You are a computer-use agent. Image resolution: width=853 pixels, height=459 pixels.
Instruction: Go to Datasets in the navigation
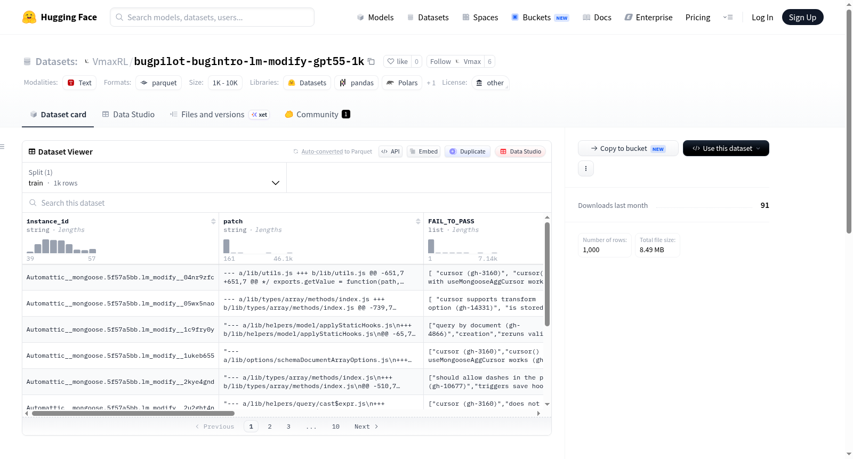click(428, 17)
